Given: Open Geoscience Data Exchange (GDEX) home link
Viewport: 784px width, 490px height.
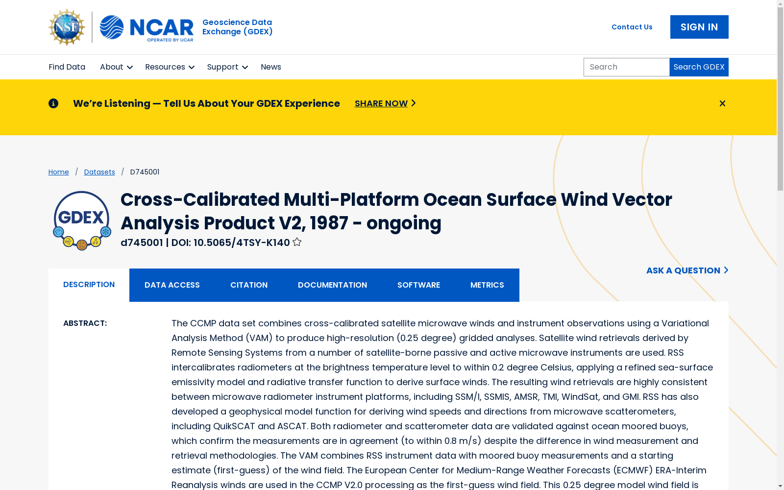Looking at the screenshot, I should tap(237, 27).
